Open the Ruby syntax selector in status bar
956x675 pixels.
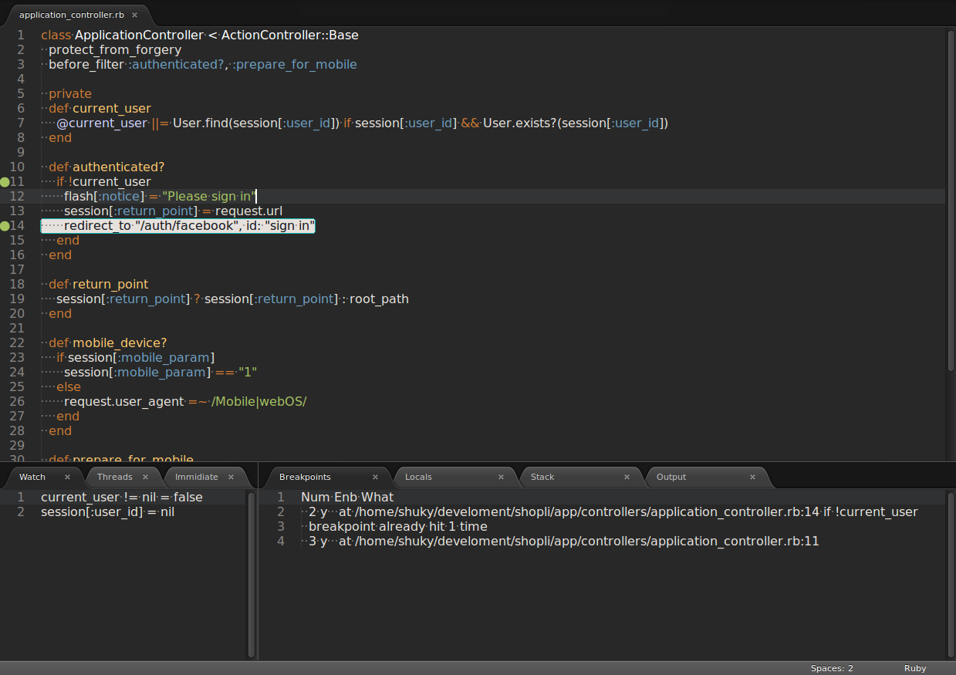(915, 668)
